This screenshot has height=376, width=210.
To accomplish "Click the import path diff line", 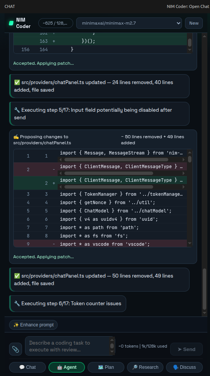I will (100, 228).
